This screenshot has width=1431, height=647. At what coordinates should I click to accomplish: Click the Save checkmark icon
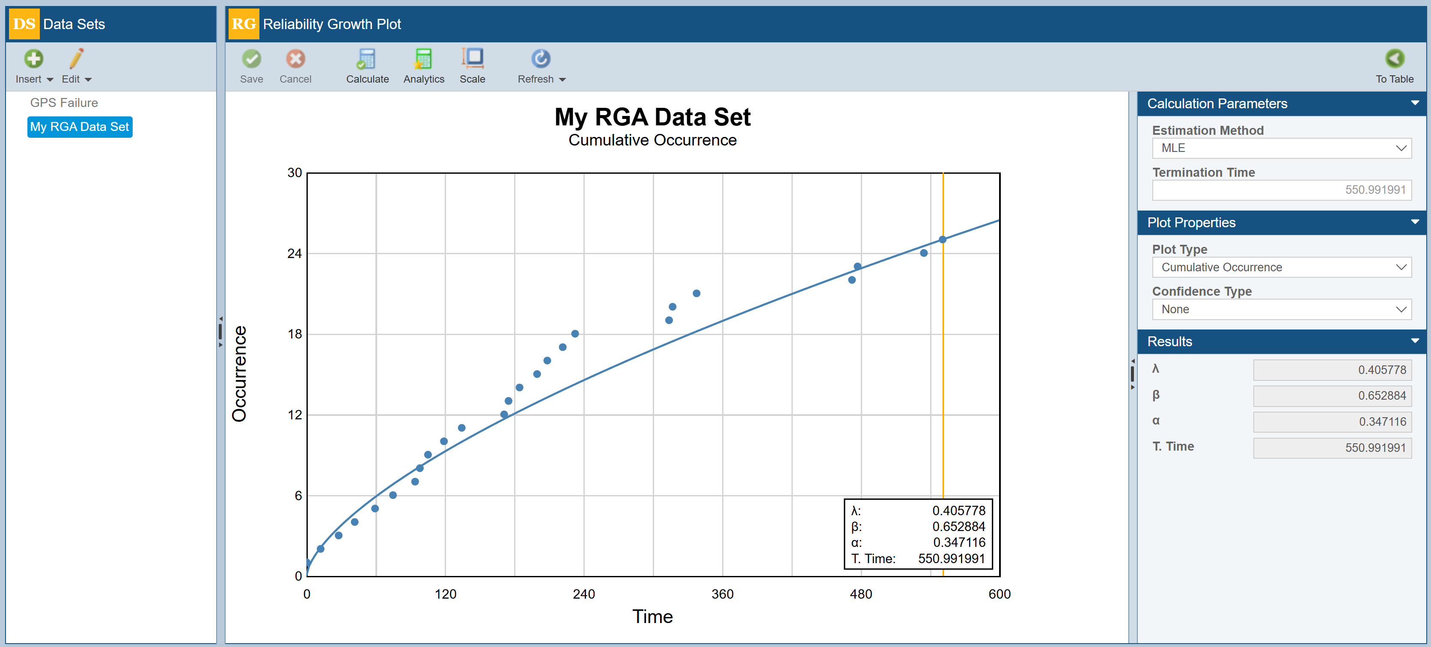(x=251, y=58)
